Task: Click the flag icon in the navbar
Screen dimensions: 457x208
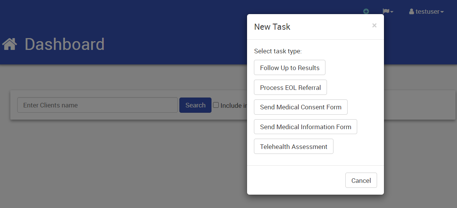Action: (x=386, y=11)
